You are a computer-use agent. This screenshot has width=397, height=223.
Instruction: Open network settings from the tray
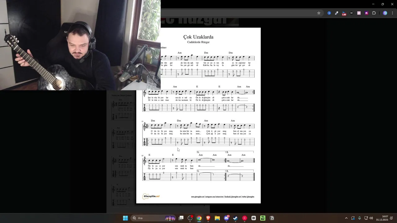tap(366, 218)
